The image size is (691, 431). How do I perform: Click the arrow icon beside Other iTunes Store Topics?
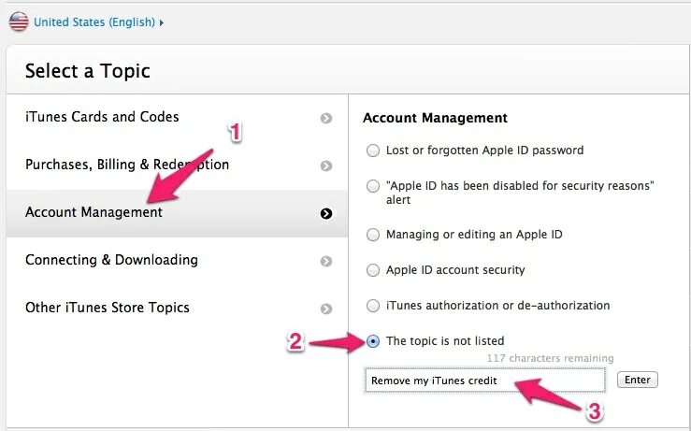[x=326, y=309]
